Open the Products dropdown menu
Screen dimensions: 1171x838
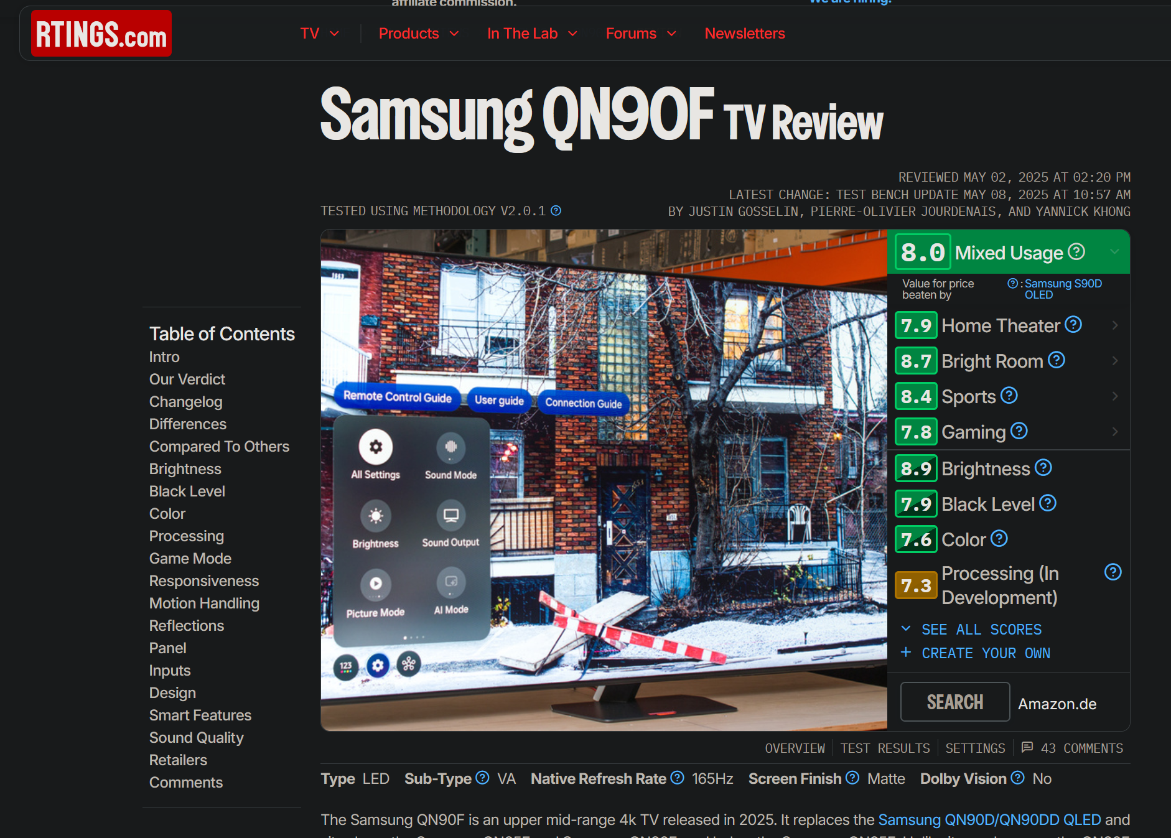pos(419,34)
